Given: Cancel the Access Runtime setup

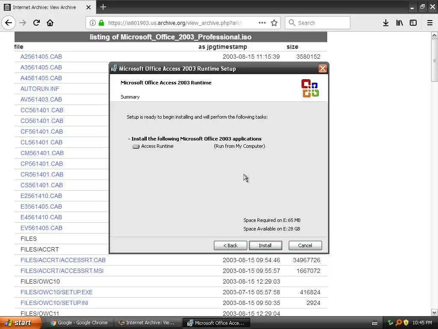Looking at the screenshot, I should click(305, 245).
